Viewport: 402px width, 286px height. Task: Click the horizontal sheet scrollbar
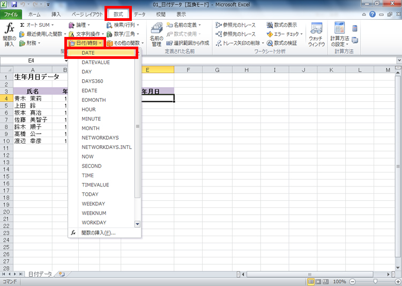pos(309,274)
